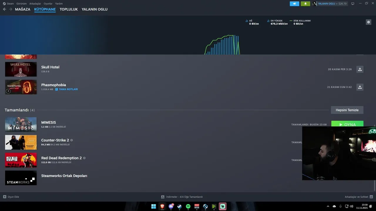Open the Red Dead Redemption 2 thumbnail
The height and width of the screenshot is (211, 376).
pyautogui.click(x=21, y=160)
